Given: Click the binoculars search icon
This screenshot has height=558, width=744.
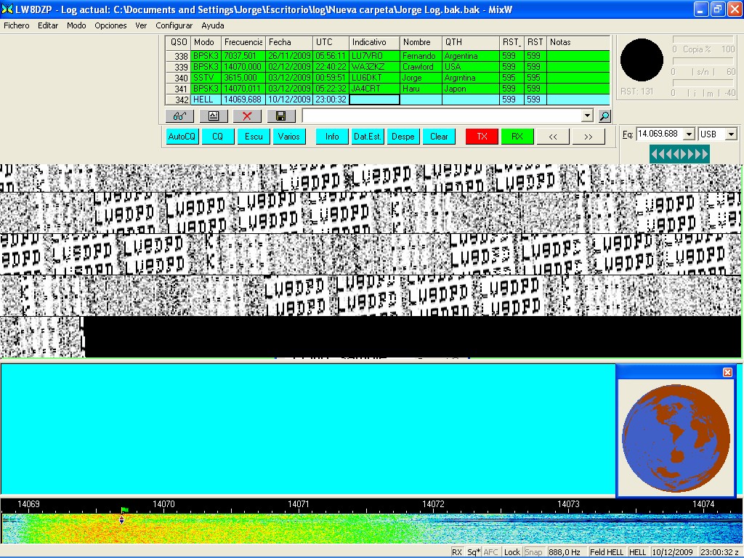Looking at the screenshot, I should [x=179, y=116].
